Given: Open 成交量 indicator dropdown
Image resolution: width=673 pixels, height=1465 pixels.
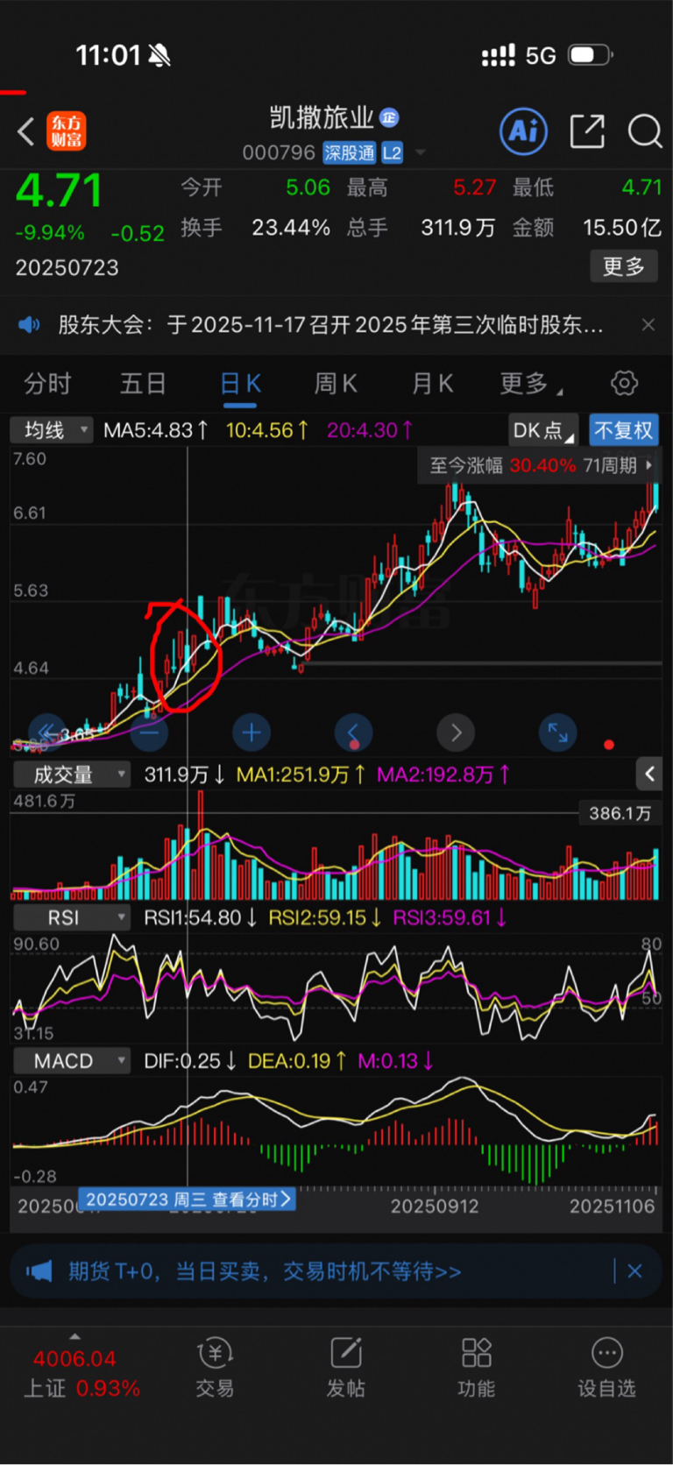Looking at the screenshot, I should (x=70, y=775).
